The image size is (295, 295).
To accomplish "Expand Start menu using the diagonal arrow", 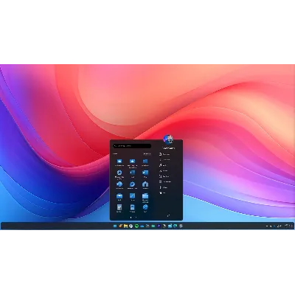I will (x=168, y=215).
